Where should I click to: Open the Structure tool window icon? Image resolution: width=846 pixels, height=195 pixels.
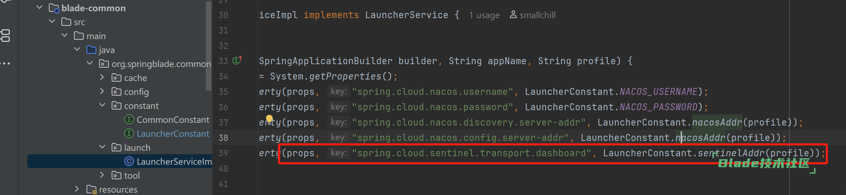(x=5, y=36)
